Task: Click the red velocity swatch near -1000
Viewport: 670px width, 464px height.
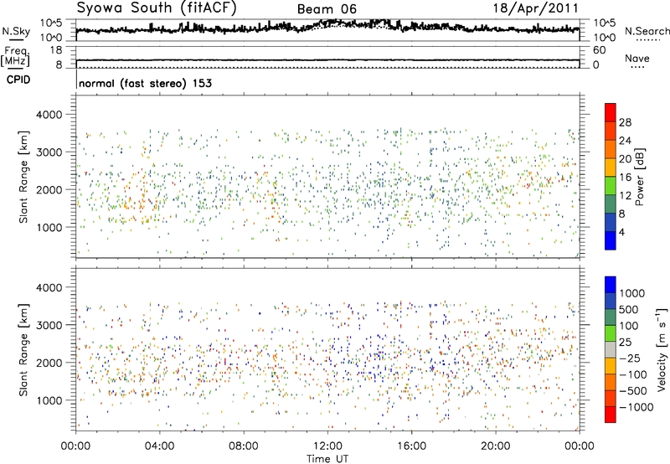Action: point(611,415)
